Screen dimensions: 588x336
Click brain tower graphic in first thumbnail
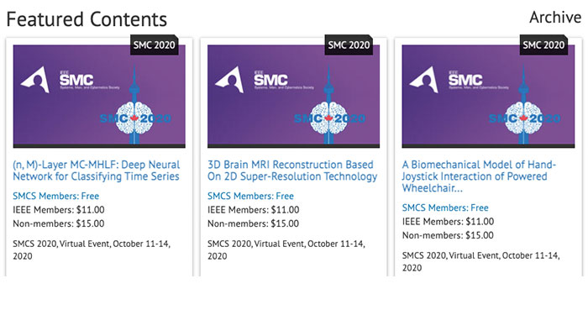(x=134, y=107)
